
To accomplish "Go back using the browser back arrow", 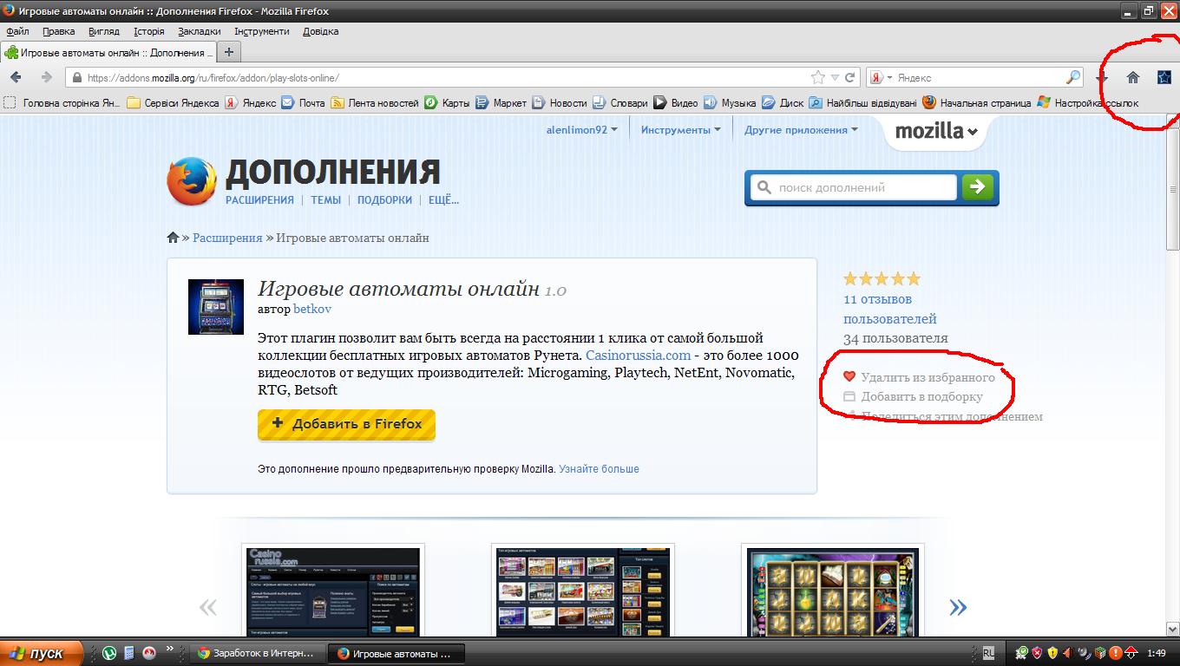I will [16, 77].
